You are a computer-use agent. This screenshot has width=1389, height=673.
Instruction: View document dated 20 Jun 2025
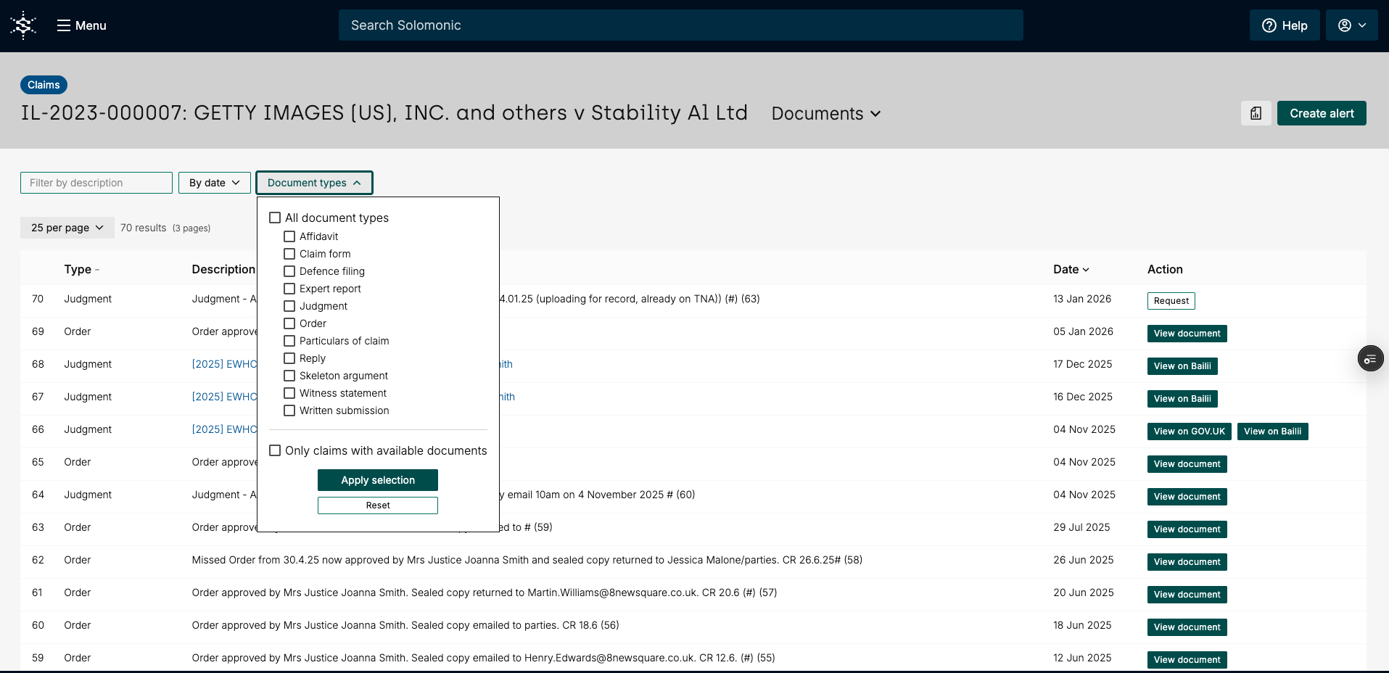(x=1187, y=595)
